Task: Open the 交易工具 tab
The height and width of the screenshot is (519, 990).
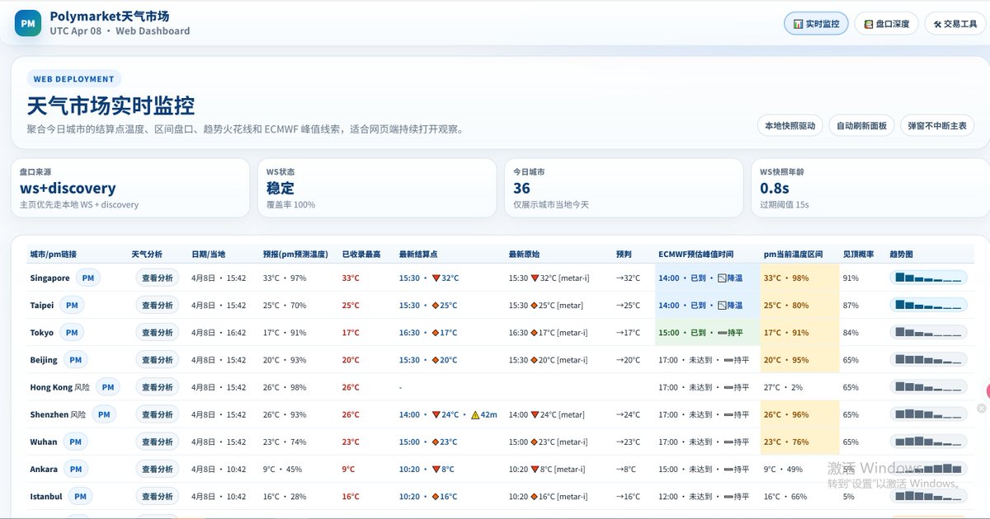Action: click(x=955, y=24)
